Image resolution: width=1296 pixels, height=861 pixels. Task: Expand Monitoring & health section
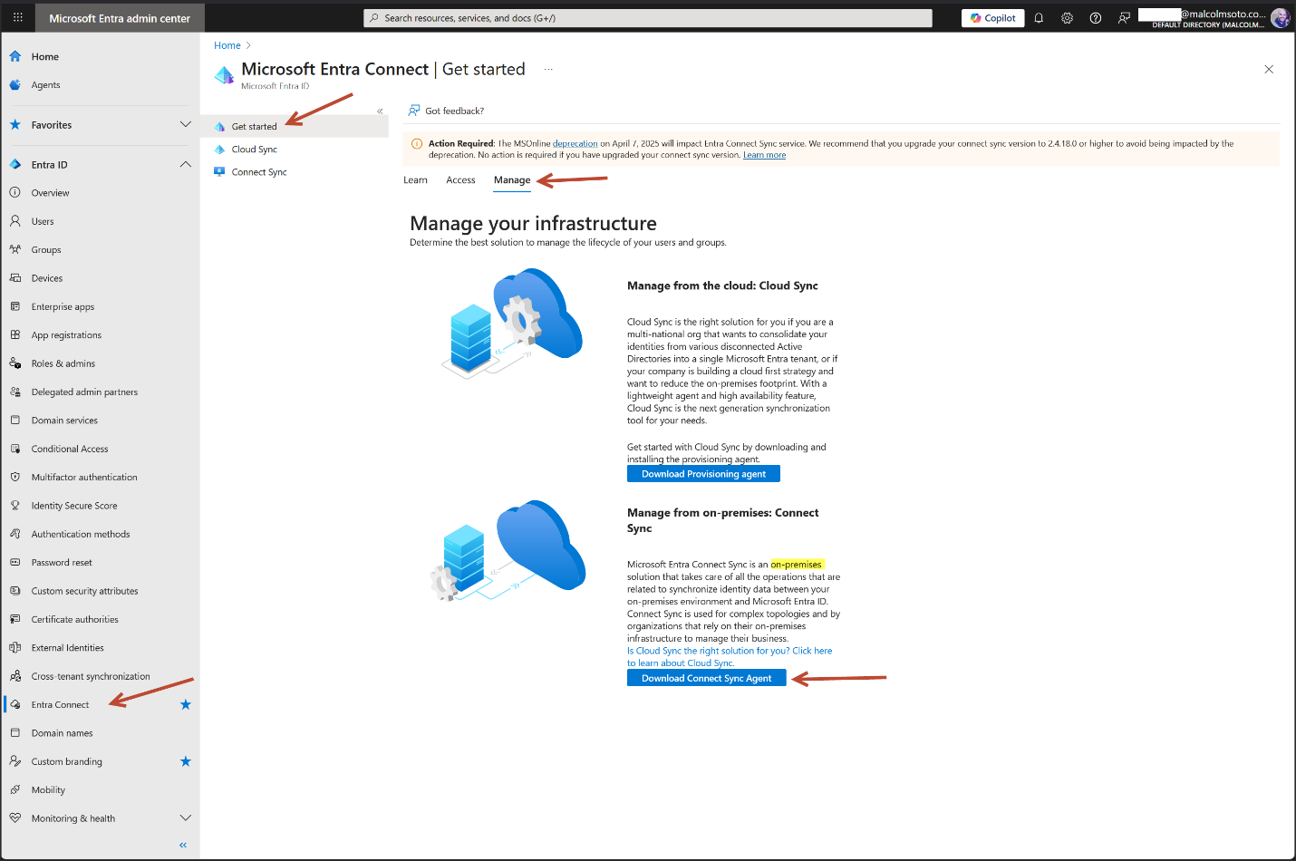[x=185, y=818]
